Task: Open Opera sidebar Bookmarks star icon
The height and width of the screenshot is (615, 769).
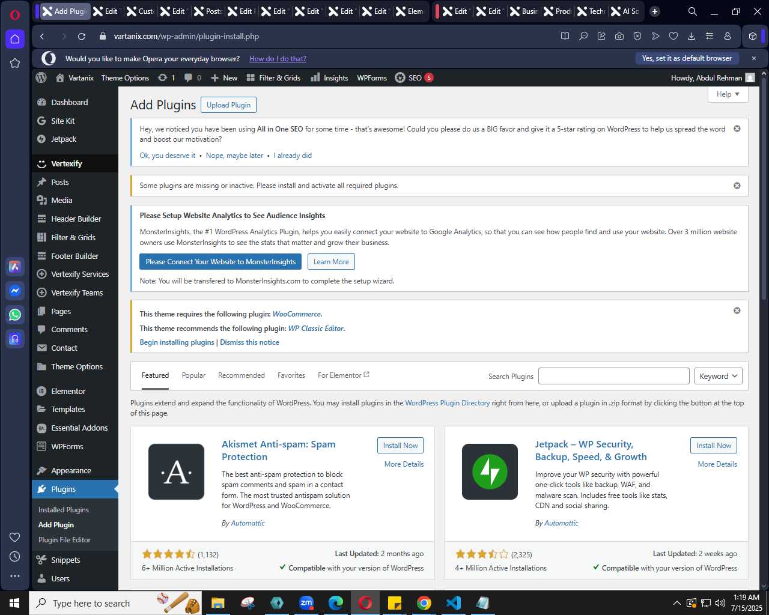Action: tap(15, 63)
